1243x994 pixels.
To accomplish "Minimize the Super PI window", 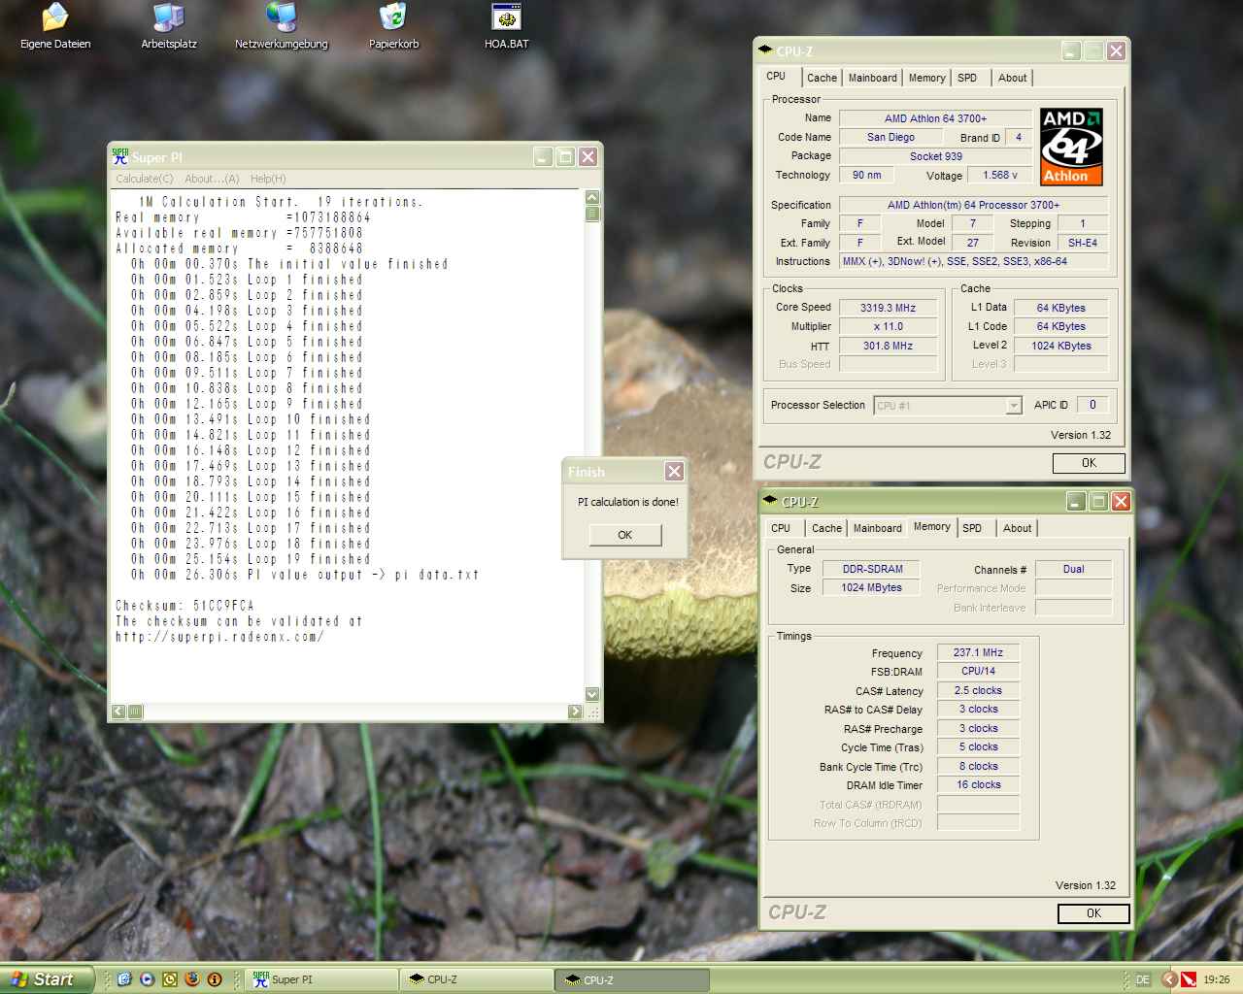I will pos(543,156).
